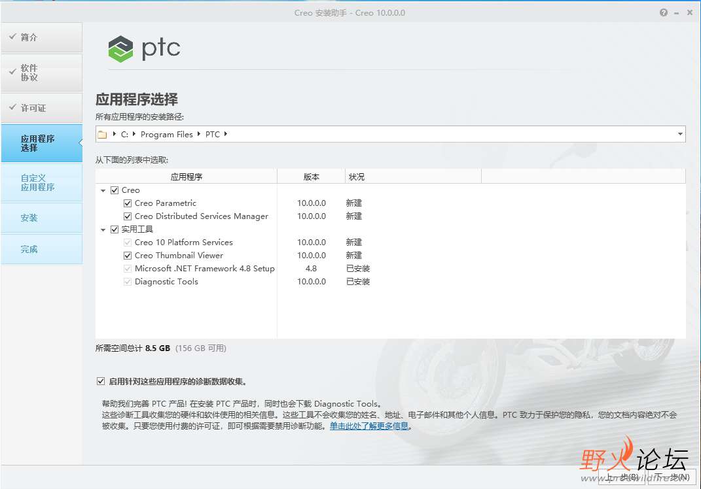Click arrow after Program Files in path
701x489 pixels.
198,134
